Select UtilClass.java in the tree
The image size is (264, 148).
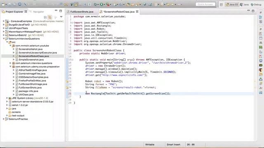click(26, 95)
